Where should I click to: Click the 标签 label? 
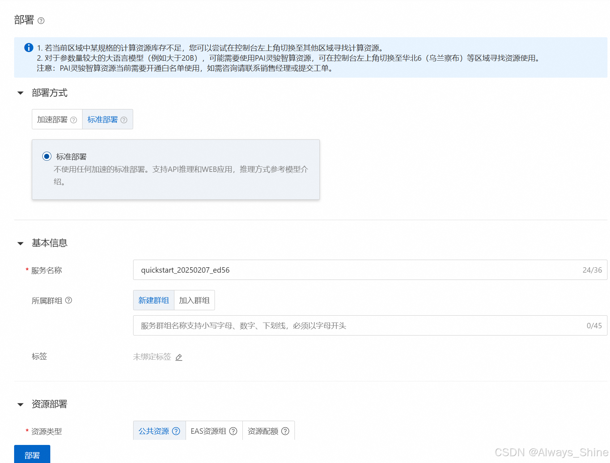pos(39,356)
